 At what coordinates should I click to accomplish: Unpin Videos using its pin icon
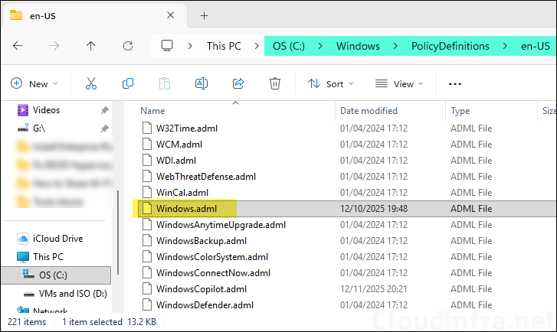[104, 110]
